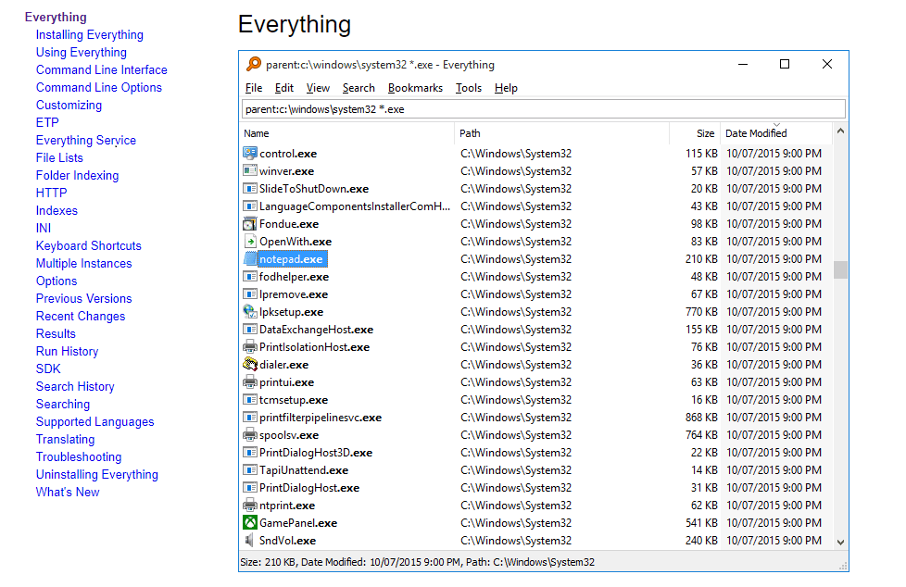This screenshot has height=587, width=906.
Task: Click the SndVol.exe speaker icon
Action: (x=248, y=540)
